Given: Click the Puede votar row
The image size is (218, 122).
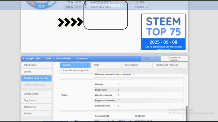Looking at the screenshot, I should pos(138,90).
